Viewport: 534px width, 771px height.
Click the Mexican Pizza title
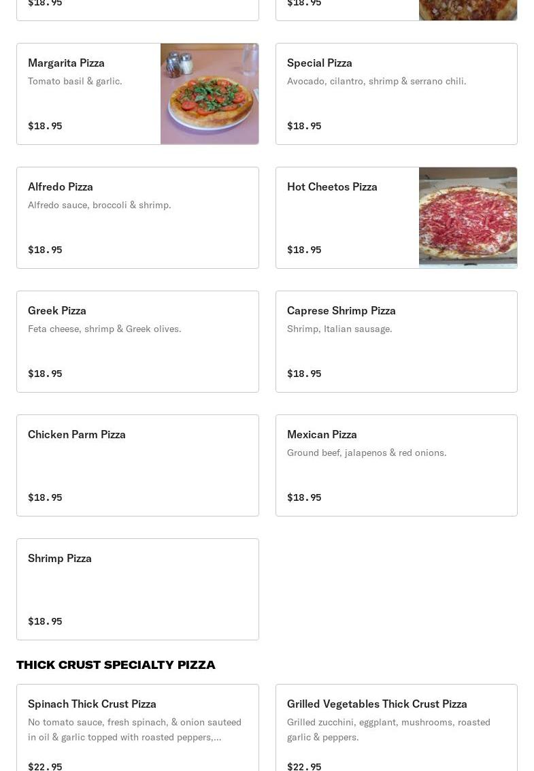click(322, 434)
